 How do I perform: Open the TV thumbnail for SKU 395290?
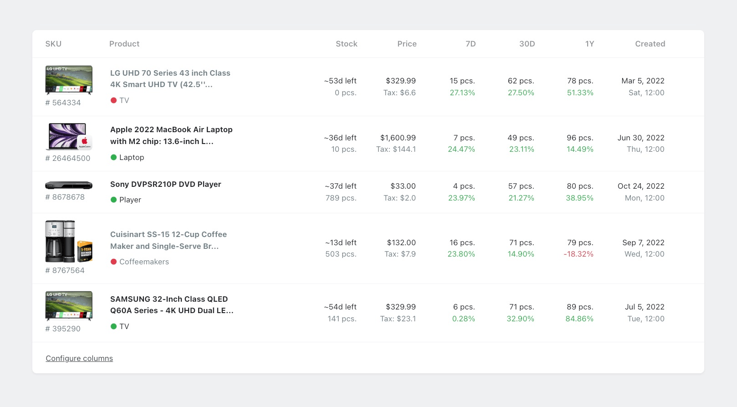coord(69,306)
